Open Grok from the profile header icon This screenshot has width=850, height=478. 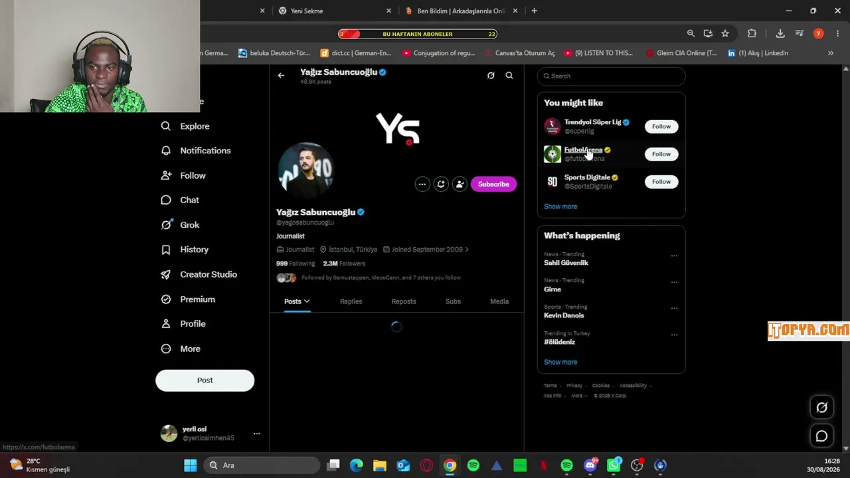pos(491,76)
